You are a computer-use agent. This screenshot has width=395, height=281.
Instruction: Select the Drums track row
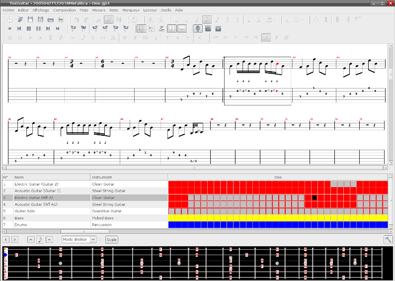[85, 225]
